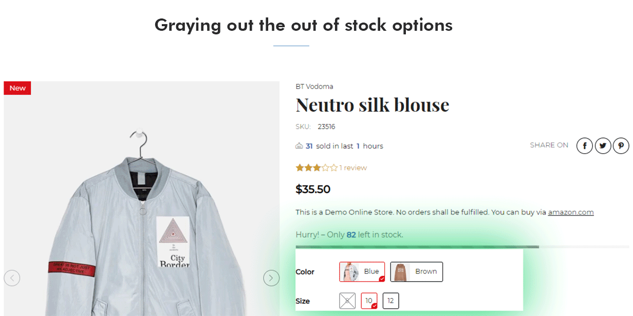The image size is (633, 316).
Task: Go to previous product image arrow
Action: (x=12, y=278)
